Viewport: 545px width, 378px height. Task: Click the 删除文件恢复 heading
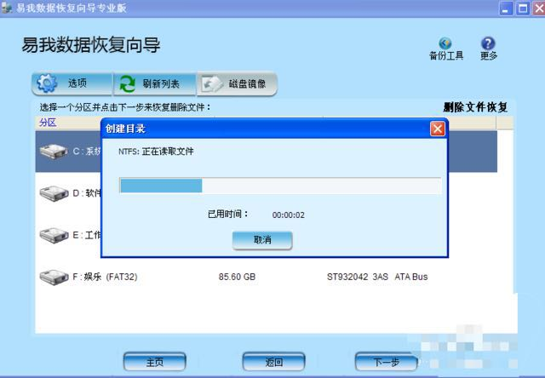(475, 107)
